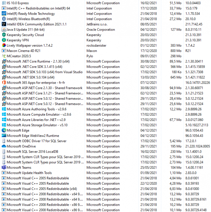This screenshot has width=211, height=212.
Task: Click version 5.10.19227.2113
Action: [x=197, y=125]
